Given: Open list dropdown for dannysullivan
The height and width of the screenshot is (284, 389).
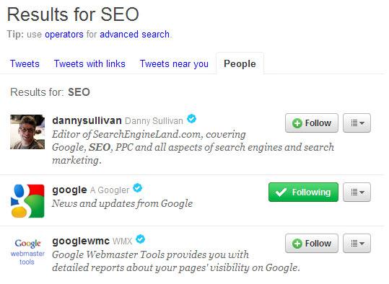Looking at the screenshot, I should click(357, 123).
